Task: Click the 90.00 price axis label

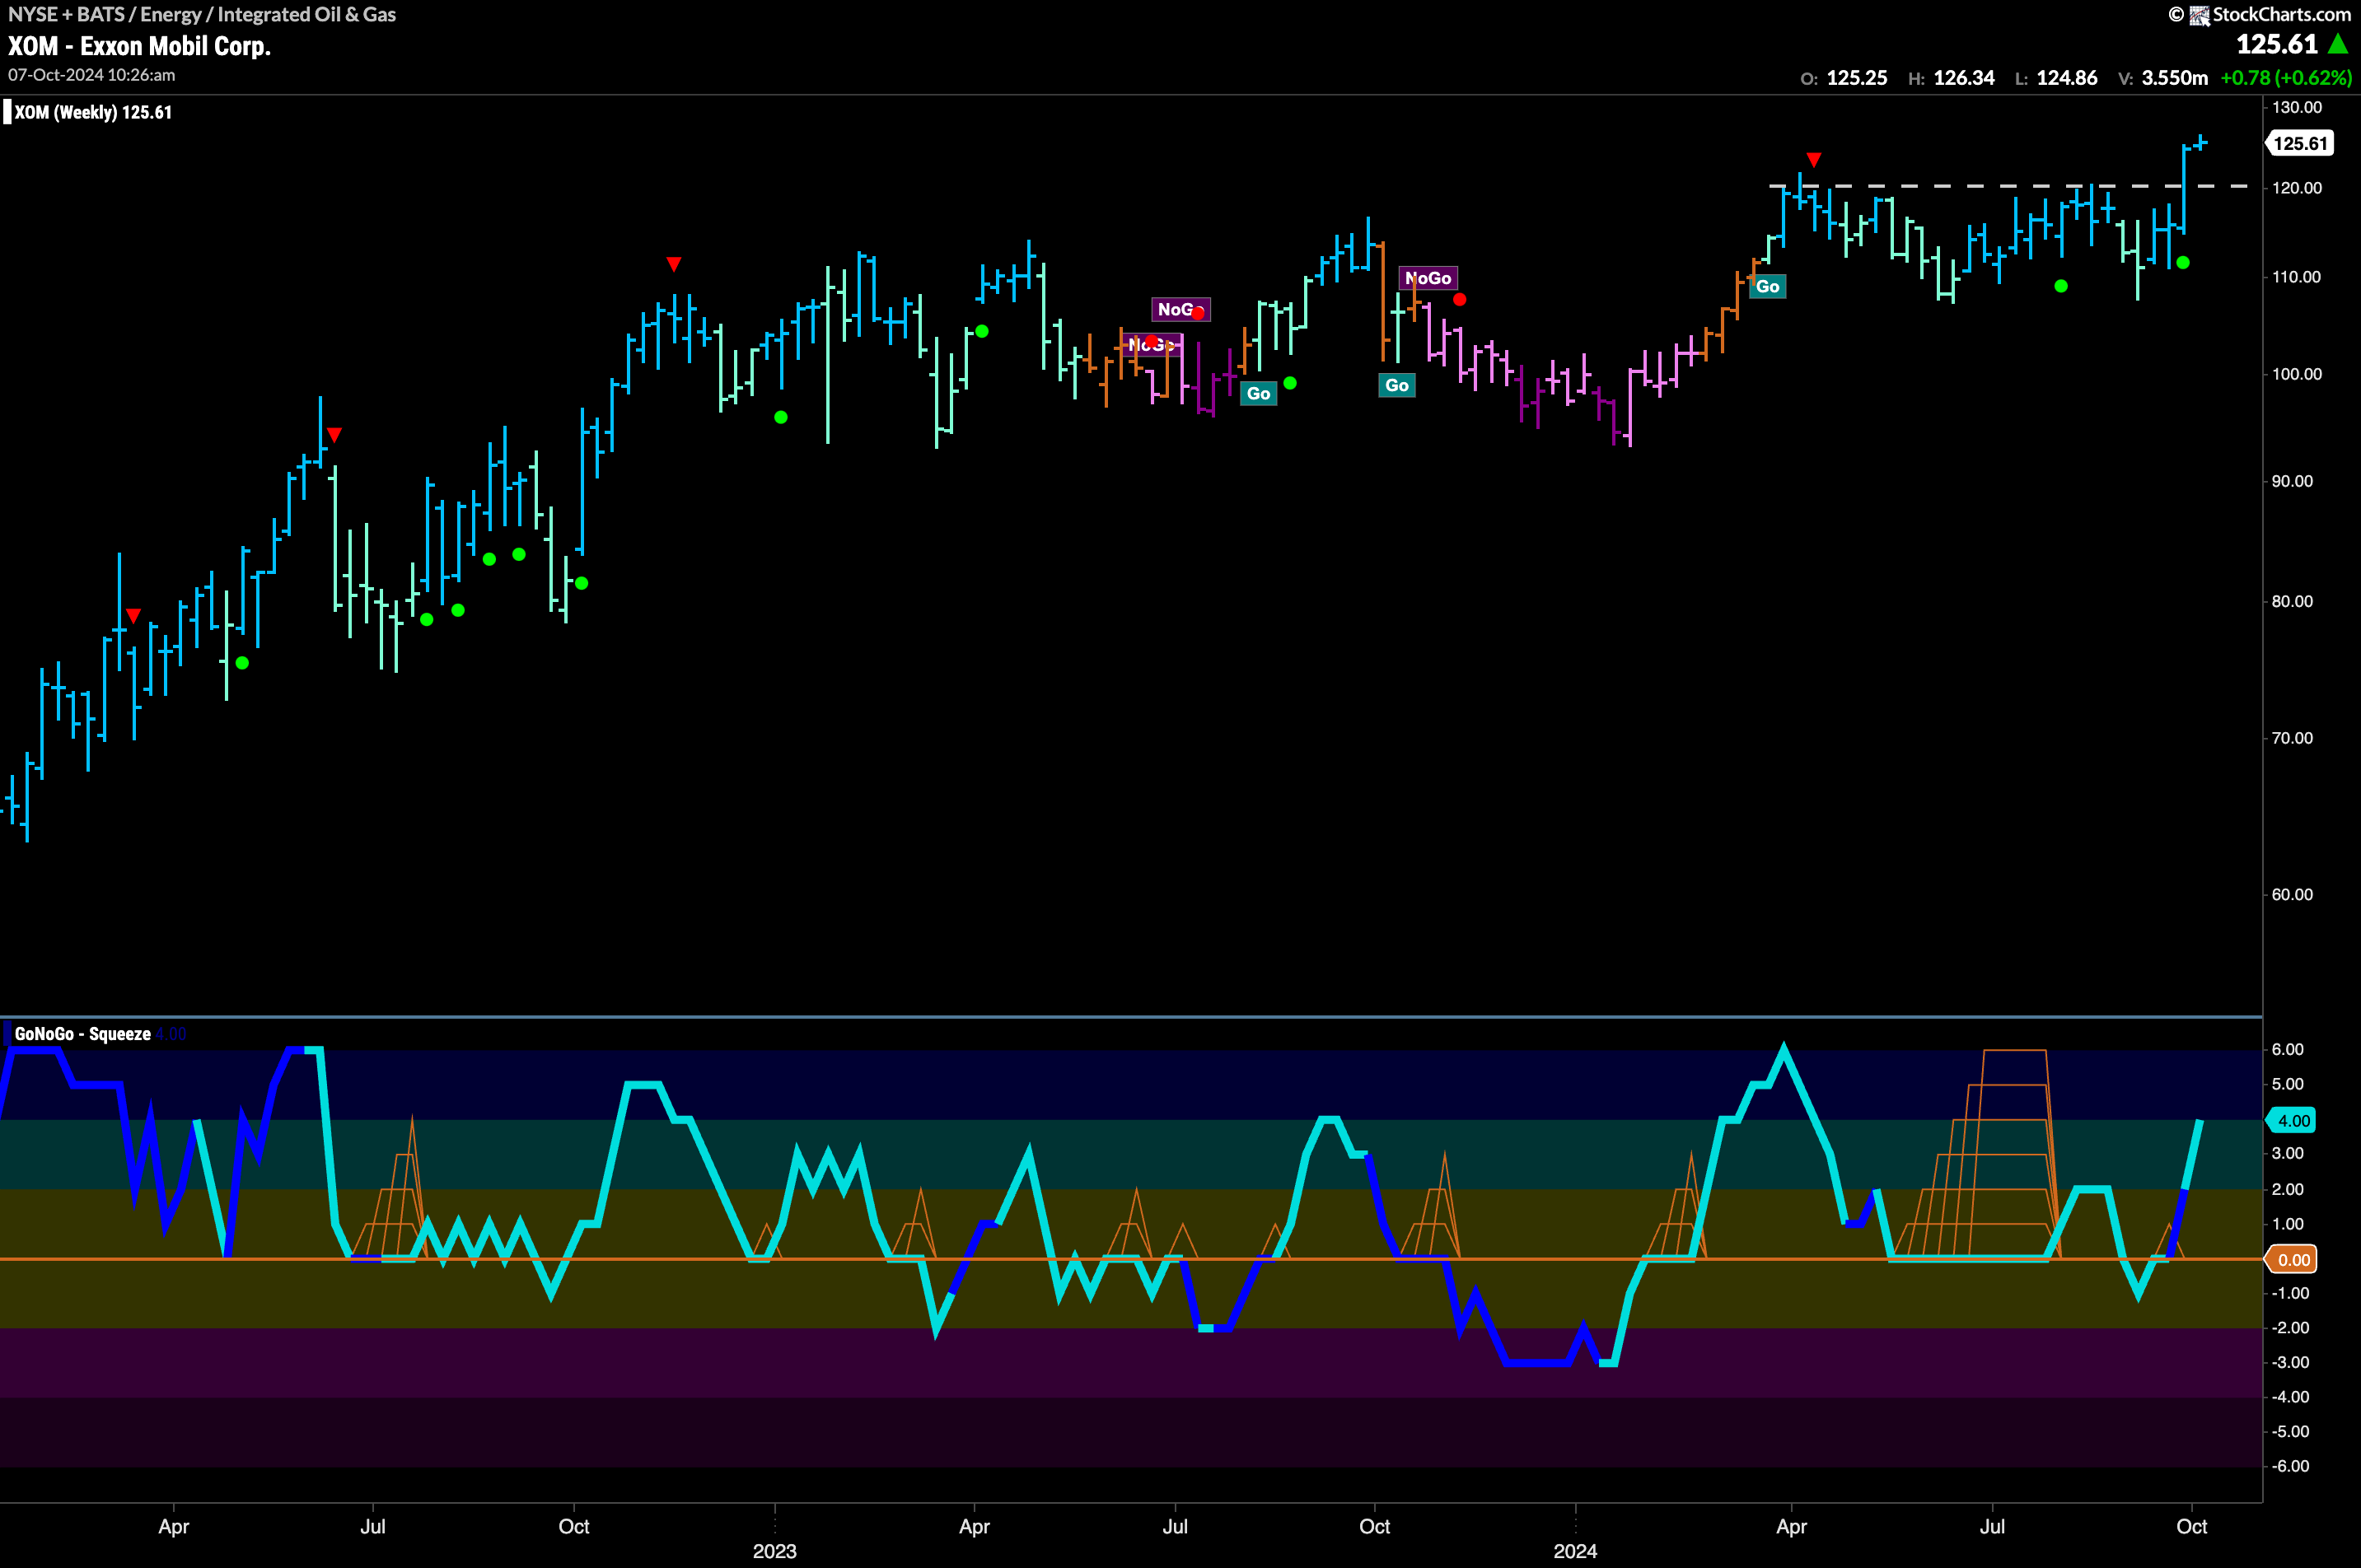Action: [2292, 481]
